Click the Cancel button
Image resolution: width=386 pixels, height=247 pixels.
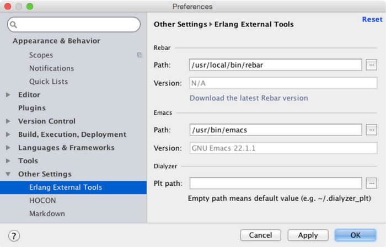[260, 235]
